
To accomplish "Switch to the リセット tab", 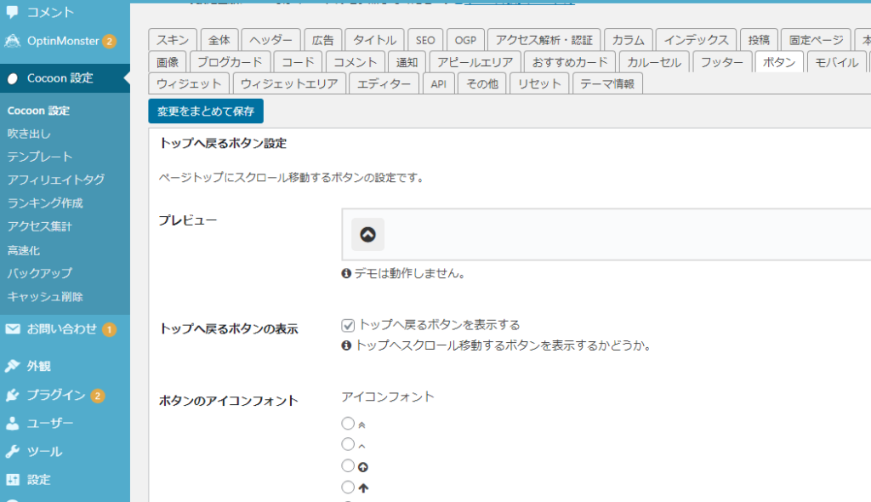I will [539, 84].
